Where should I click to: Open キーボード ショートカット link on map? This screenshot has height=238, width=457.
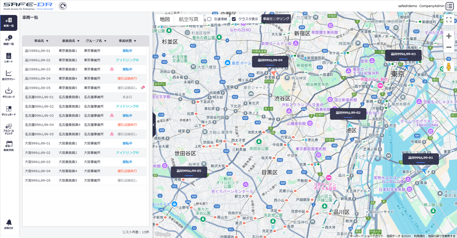[366, 236]
